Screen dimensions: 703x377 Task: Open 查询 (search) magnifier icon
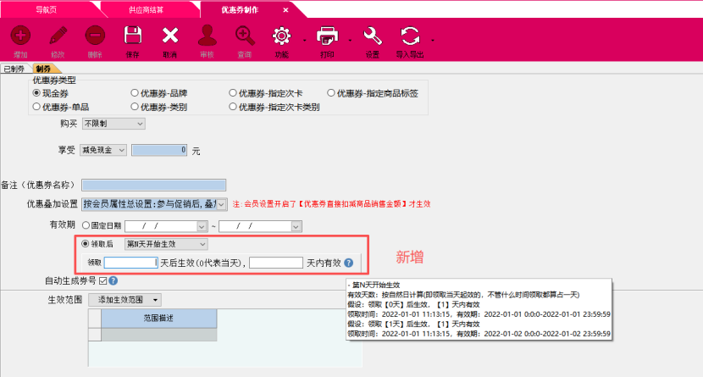(x=245, y=36)
